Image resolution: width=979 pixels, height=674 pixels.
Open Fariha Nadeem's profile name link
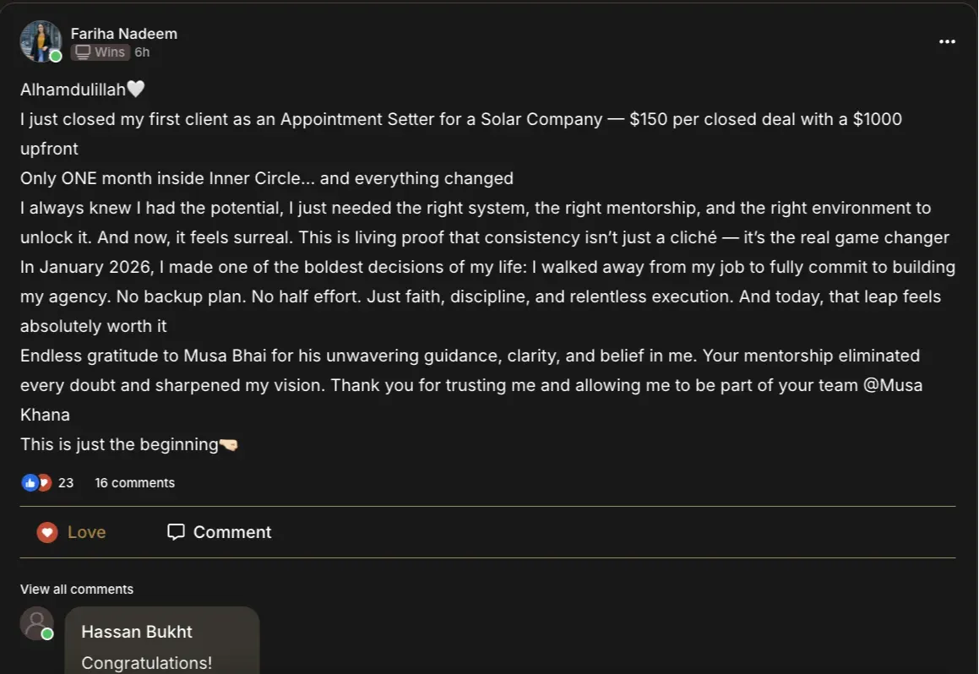(123, 34)
